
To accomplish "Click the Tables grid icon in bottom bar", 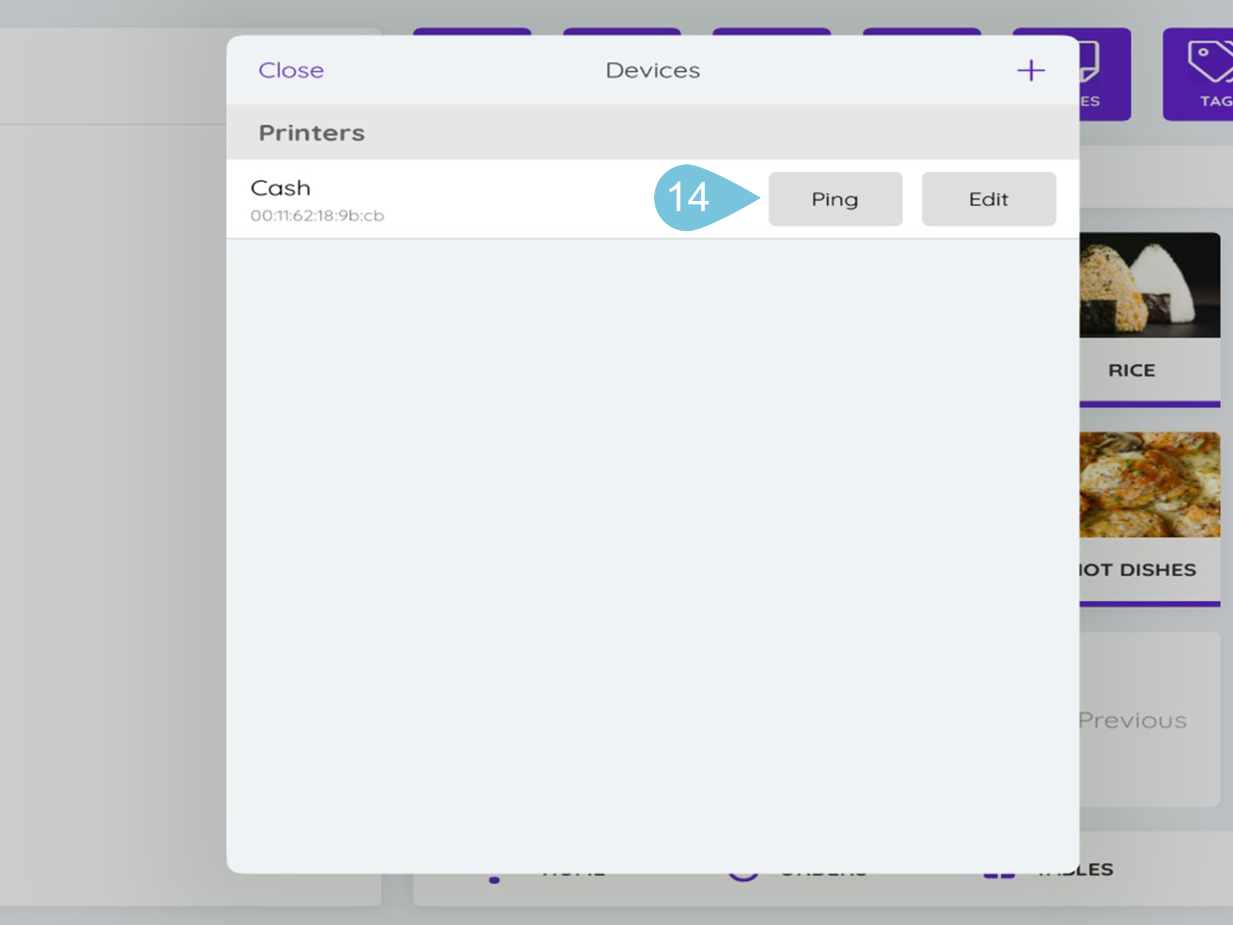I will click(999, 876).
